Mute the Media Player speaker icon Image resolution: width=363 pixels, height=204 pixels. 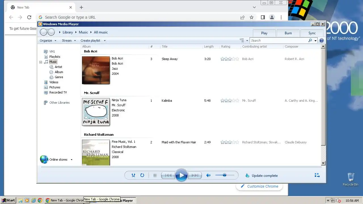(208, 175)
